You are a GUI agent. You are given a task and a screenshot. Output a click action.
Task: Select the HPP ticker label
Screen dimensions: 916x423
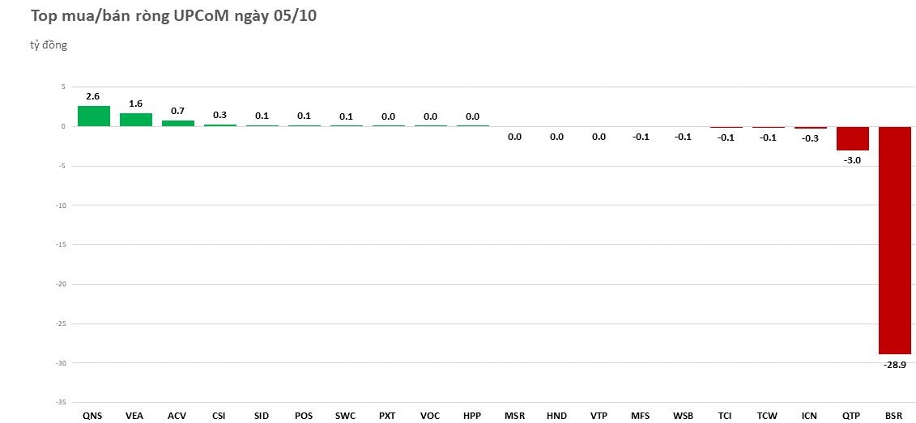coord(472,416)
